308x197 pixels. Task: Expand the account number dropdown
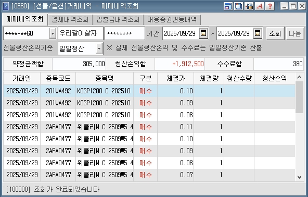click(53, 33)
